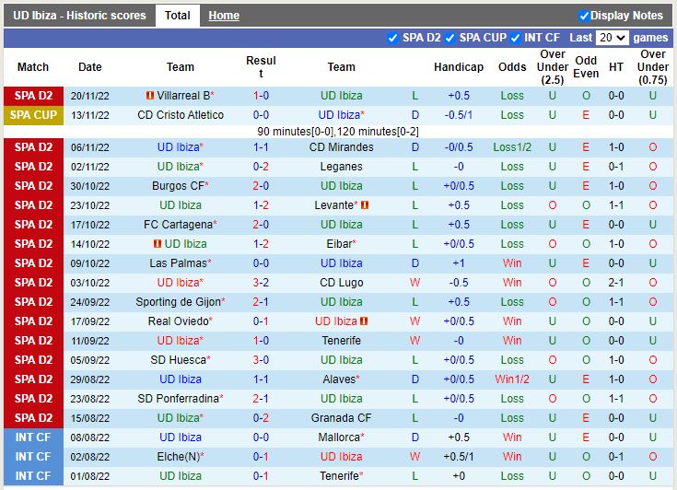Click the -0.5/1 handicap value
Screen dimensions: 677x490
pyautogui.click(x=459, y=115)
